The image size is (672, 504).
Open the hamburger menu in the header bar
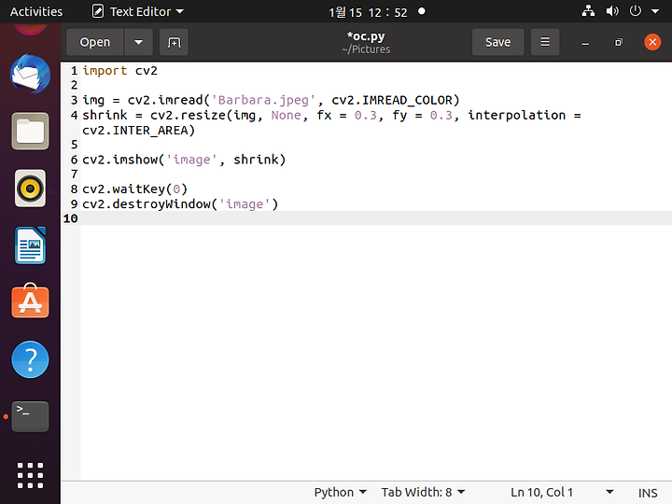(x=545, y=42)
